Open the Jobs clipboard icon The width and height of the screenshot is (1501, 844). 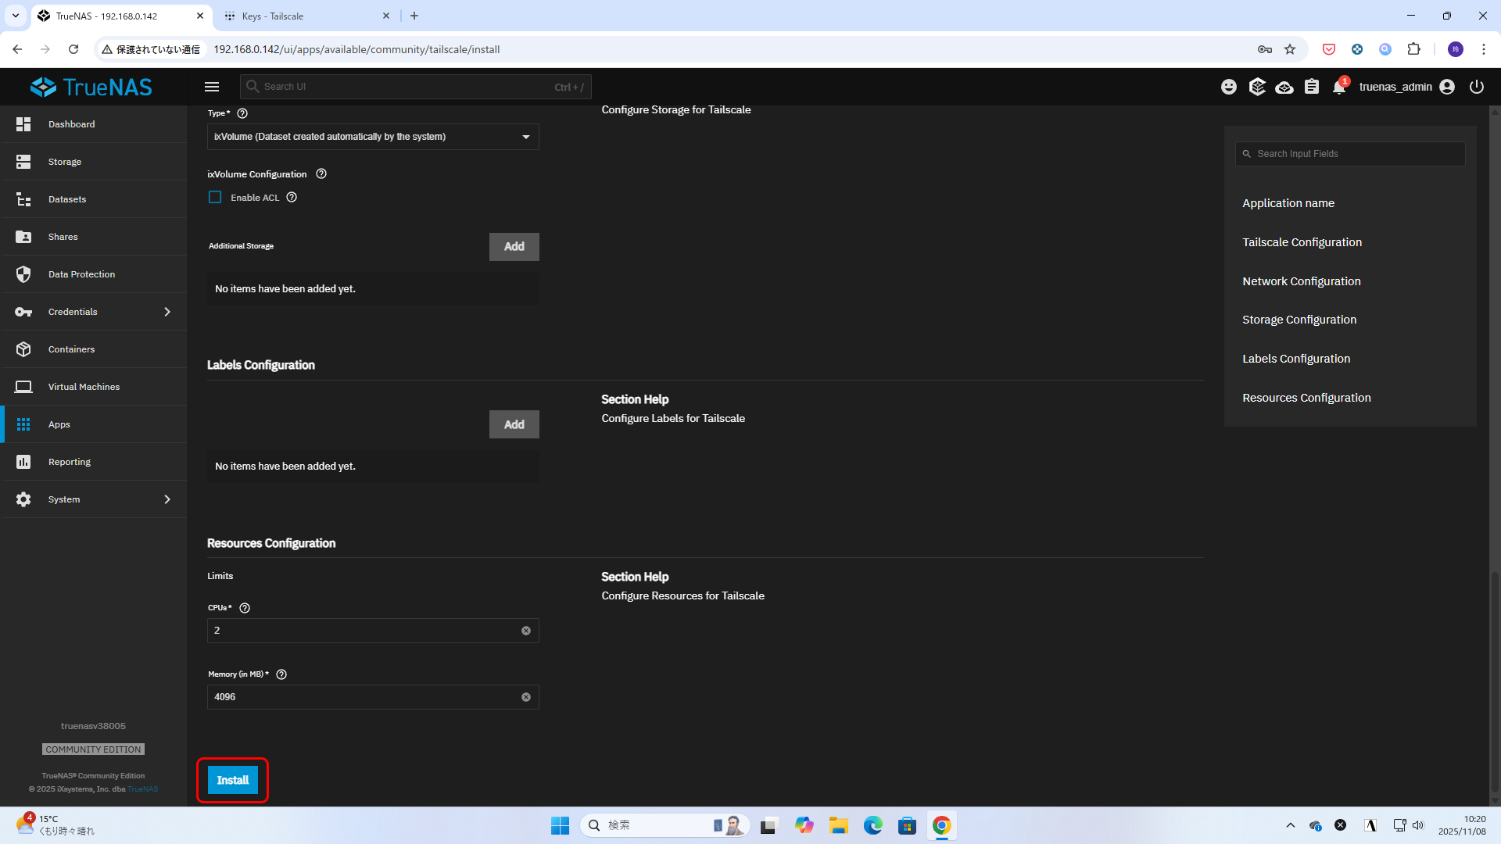point(1312,87)
